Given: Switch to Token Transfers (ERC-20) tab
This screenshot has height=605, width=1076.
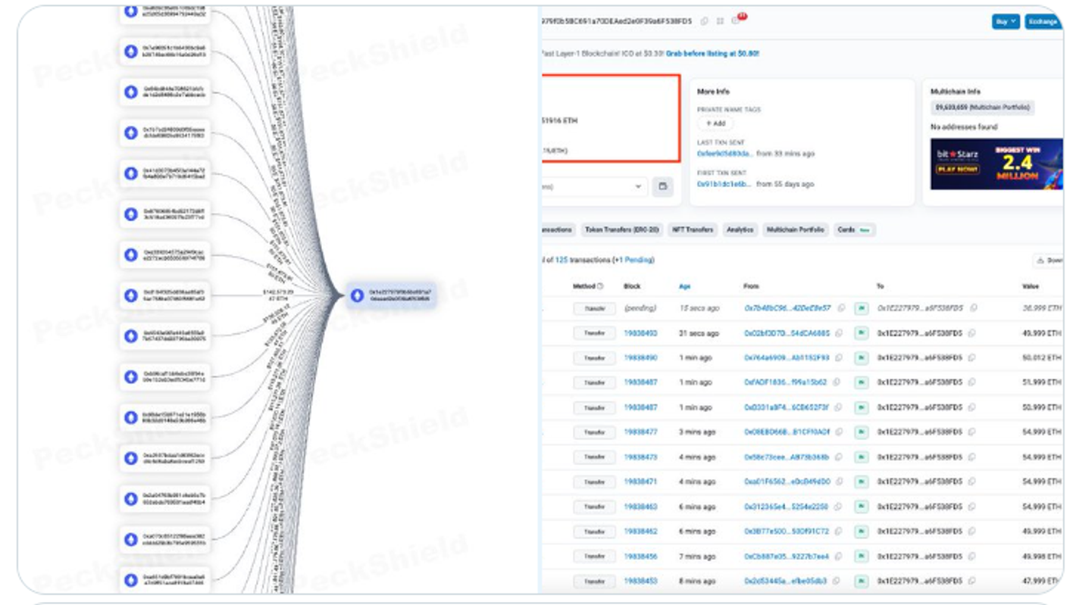Looking at the screenshot, I should (622, 229).
